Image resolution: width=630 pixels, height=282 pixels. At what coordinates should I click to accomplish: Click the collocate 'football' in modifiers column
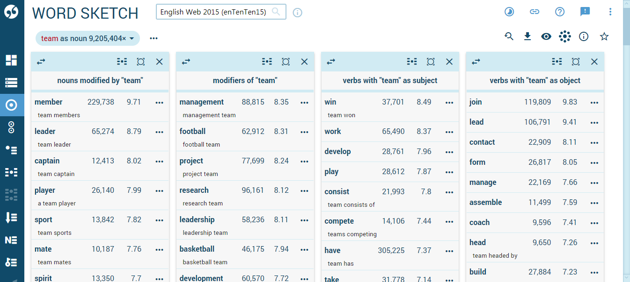192,132
